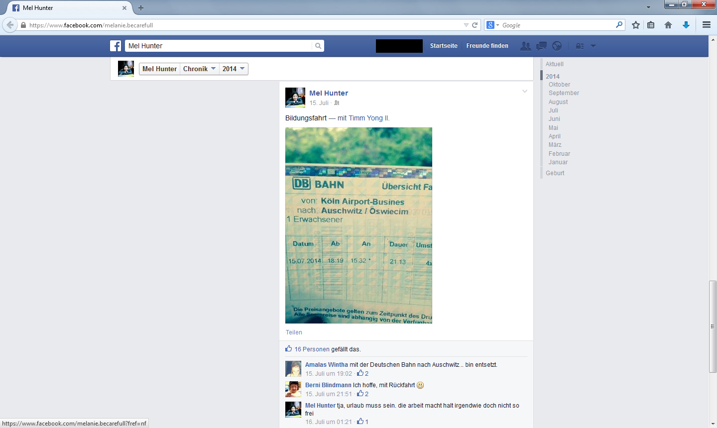Click Firefox bookmark star icon
The image size is (717, 428).
636,25
